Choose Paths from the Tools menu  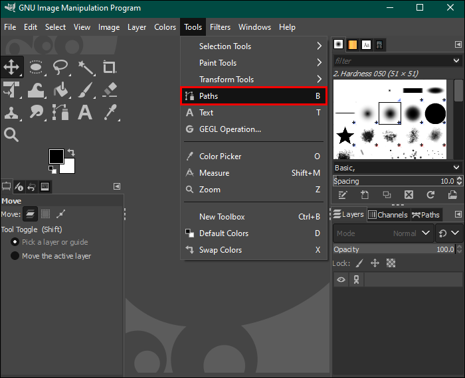click(254, 96)
